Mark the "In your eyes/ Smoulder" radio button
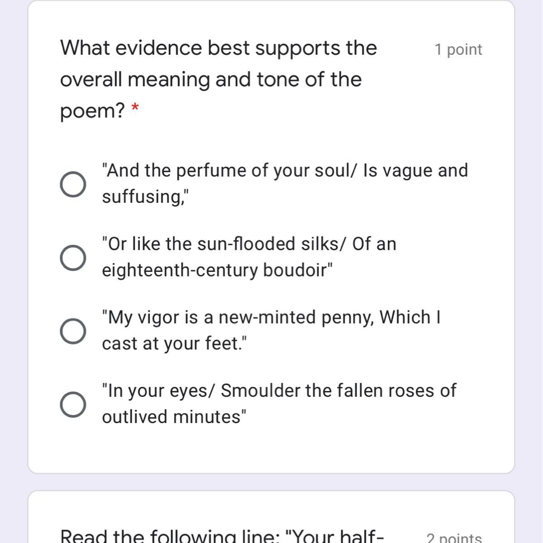Screen dimensions: 543x543 [x=73, y=405]
